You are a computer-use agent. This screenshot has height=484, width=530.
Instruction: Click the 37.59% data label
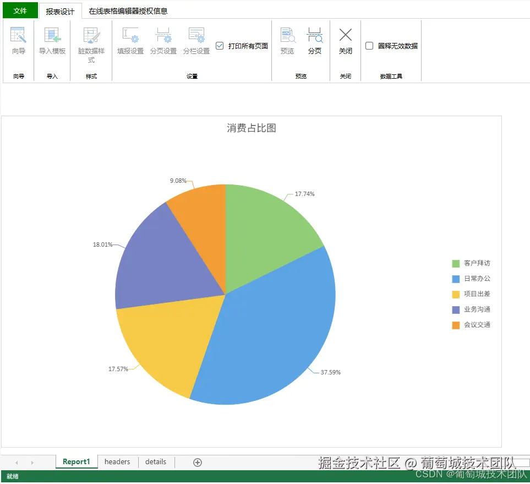tap(331, 372)
